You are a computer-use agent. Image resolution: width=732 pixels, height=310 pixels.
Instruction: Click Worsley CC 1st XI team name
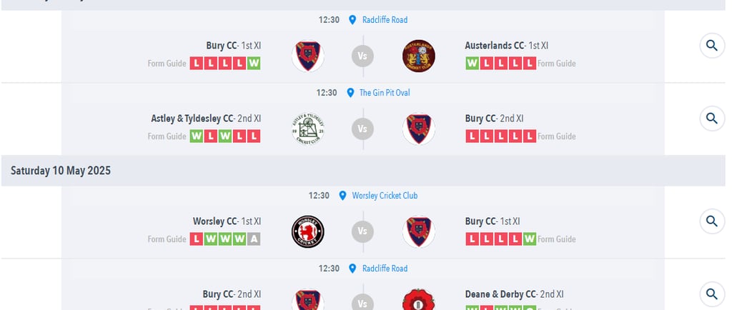click(227, 221)
